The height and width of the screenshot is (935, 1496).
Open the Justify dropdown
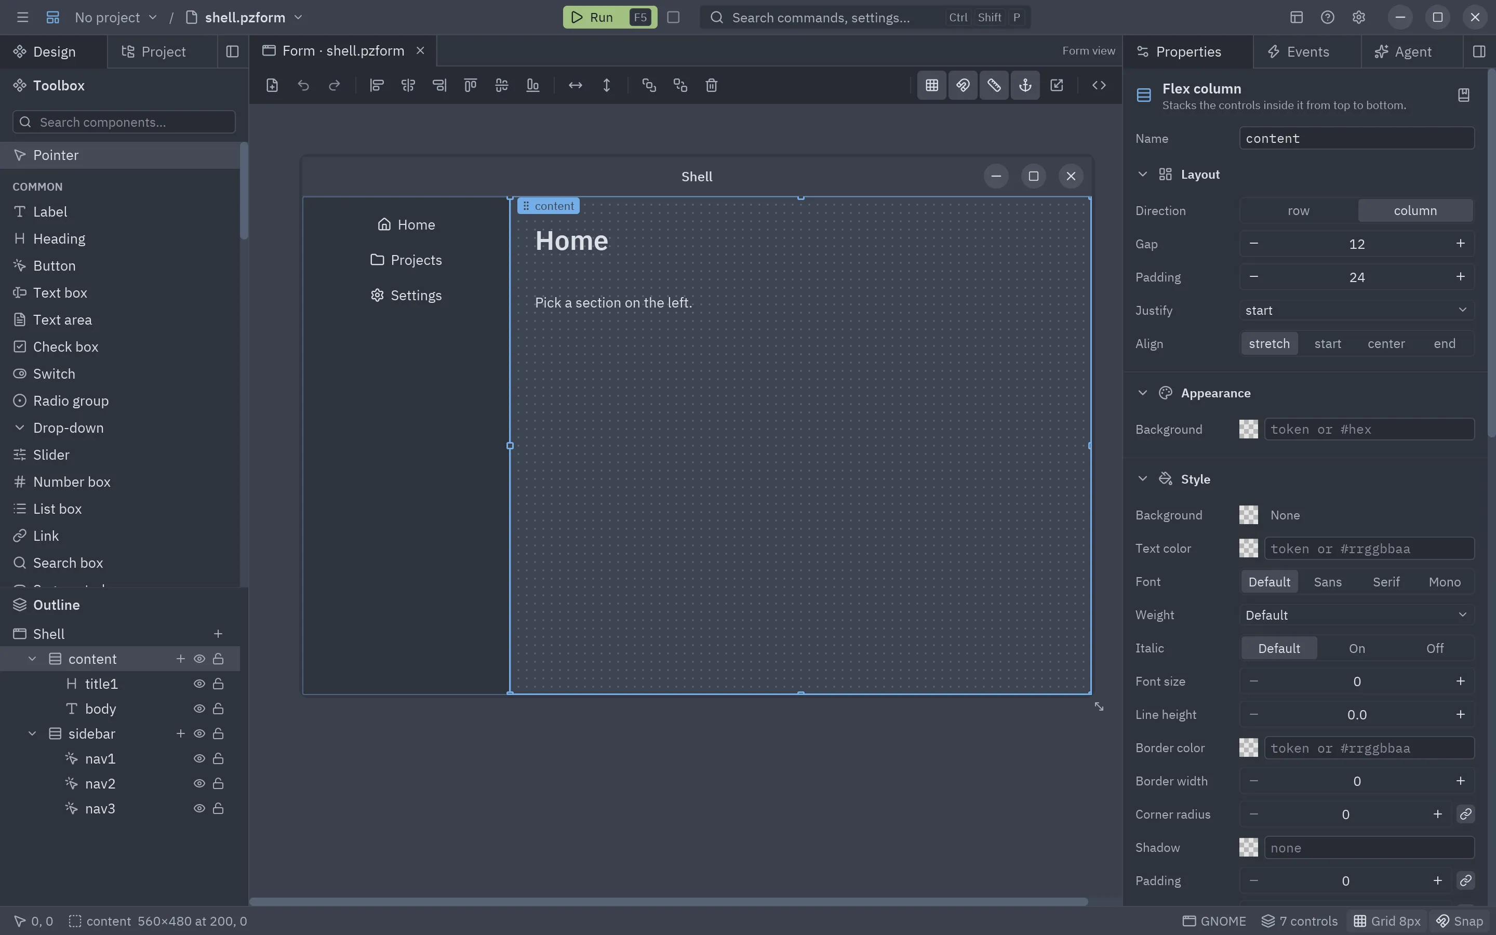click(x=1356, y=311)
